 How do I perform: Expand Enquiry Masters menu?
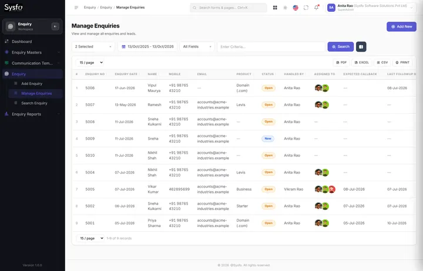coord(32,52)
